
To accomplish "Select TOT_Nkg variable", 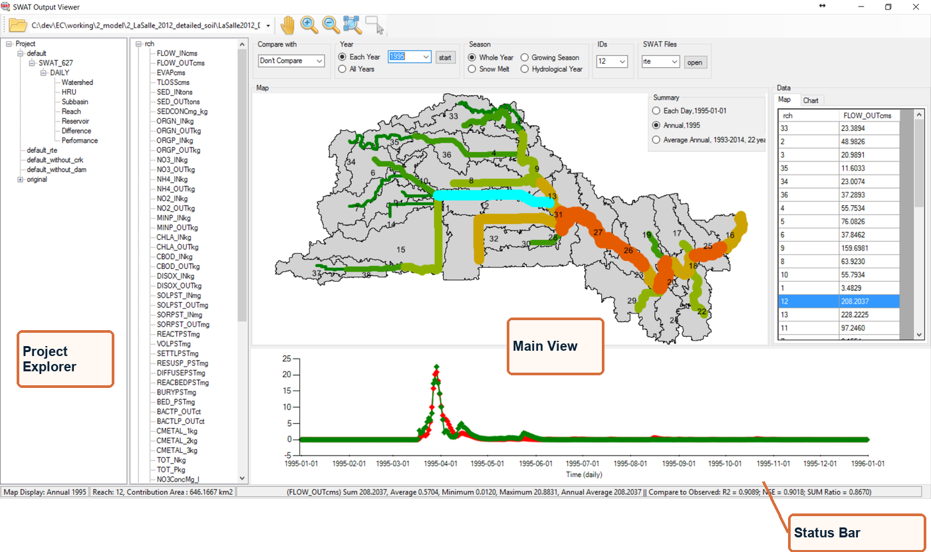I will tap(172, 460).
